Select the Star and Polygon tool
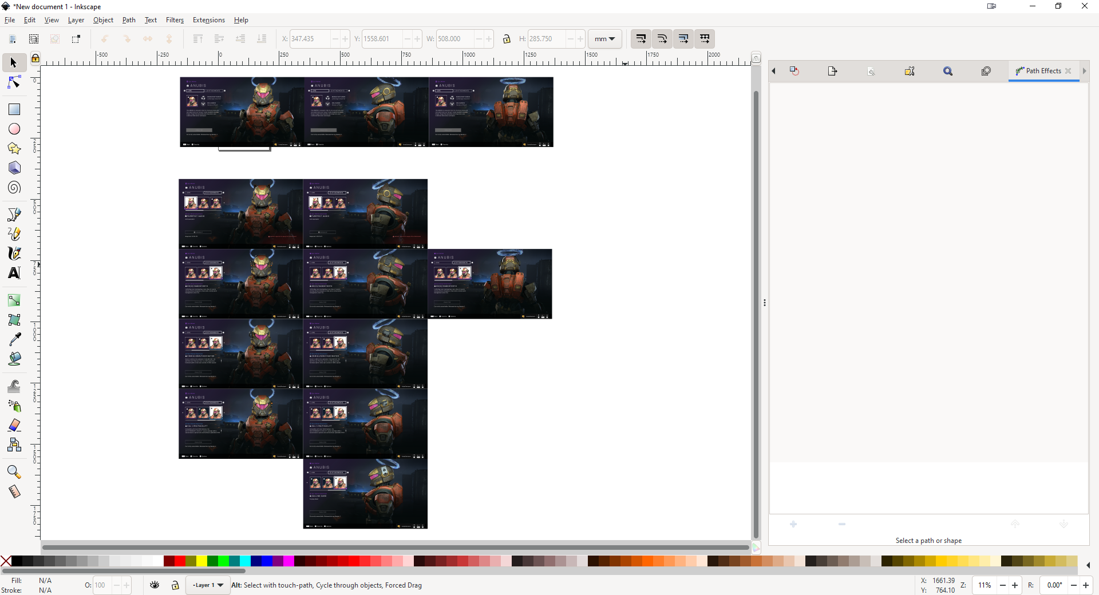Viewport: 1099px width, 595px height. (14, 148)
